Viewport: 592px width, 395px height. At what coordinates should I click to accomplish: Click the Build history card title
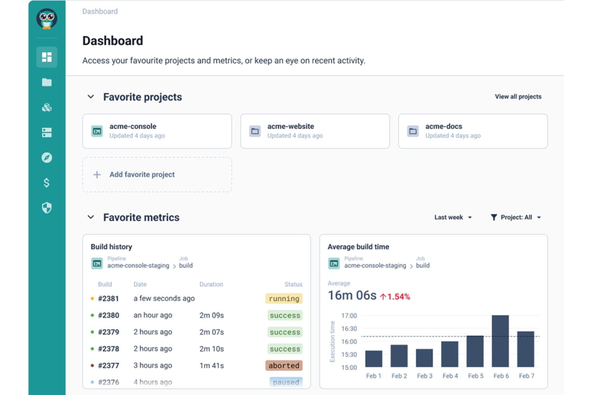pyautogui.click(x=111, y=247)
